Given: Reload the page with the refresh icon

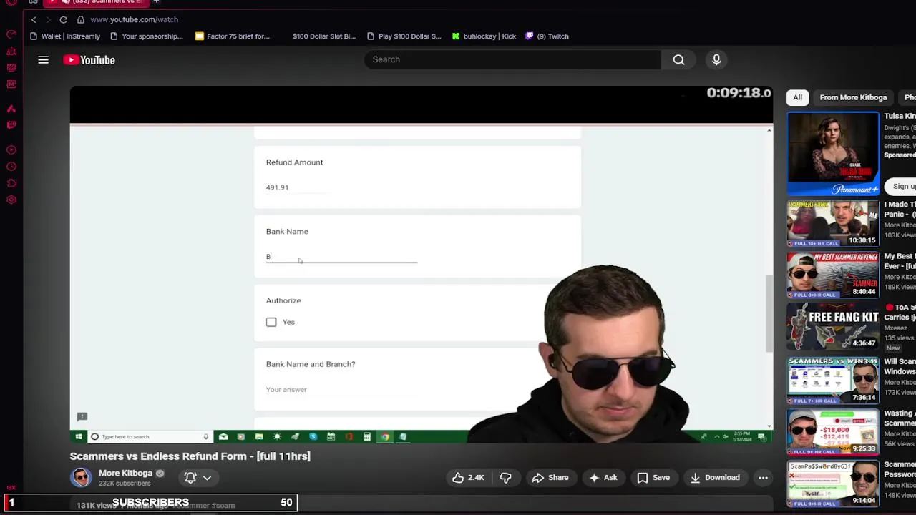Looking at the screenshot, I should click(63, 20).
